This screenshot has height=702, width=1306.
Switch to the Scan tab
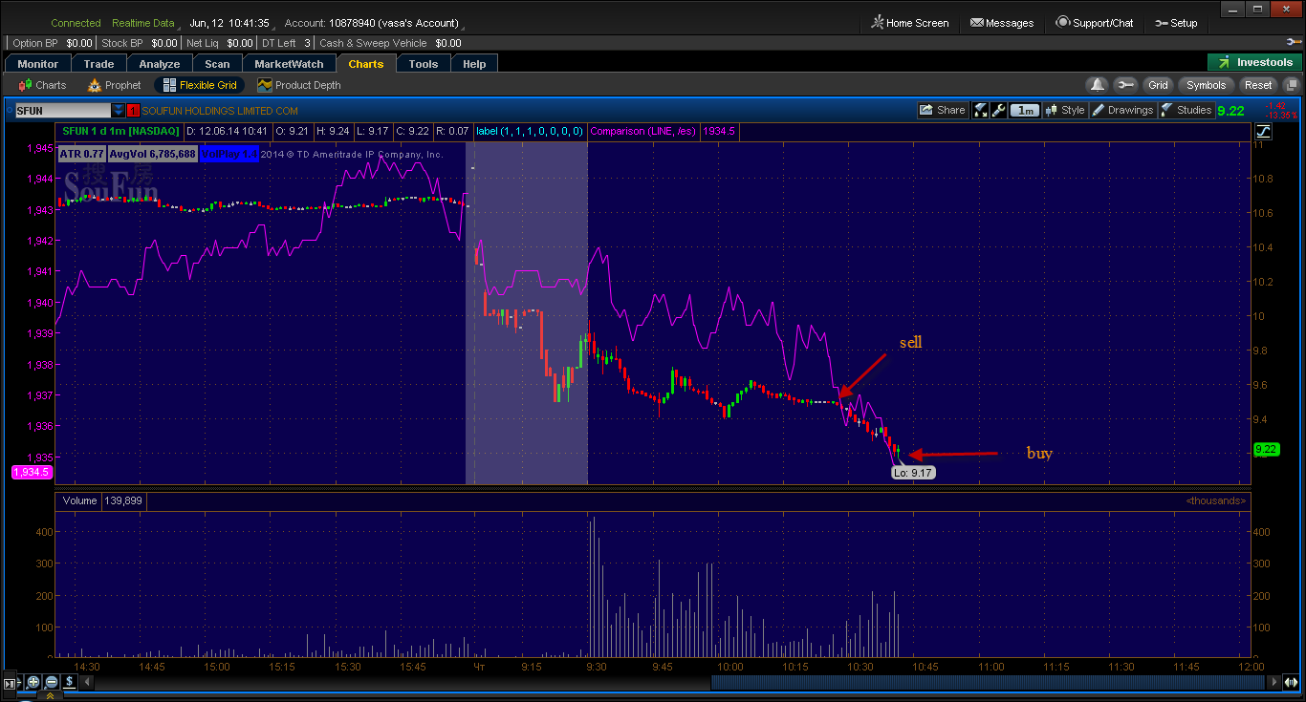[x=217, y=64]
